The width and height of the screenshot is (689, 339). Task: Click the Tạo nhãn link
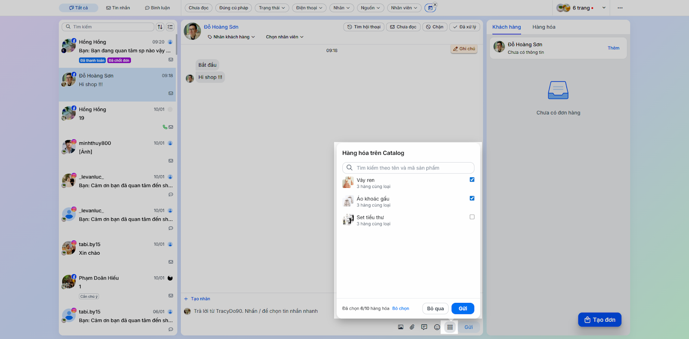pyautogui.click(x=201, y=299)
